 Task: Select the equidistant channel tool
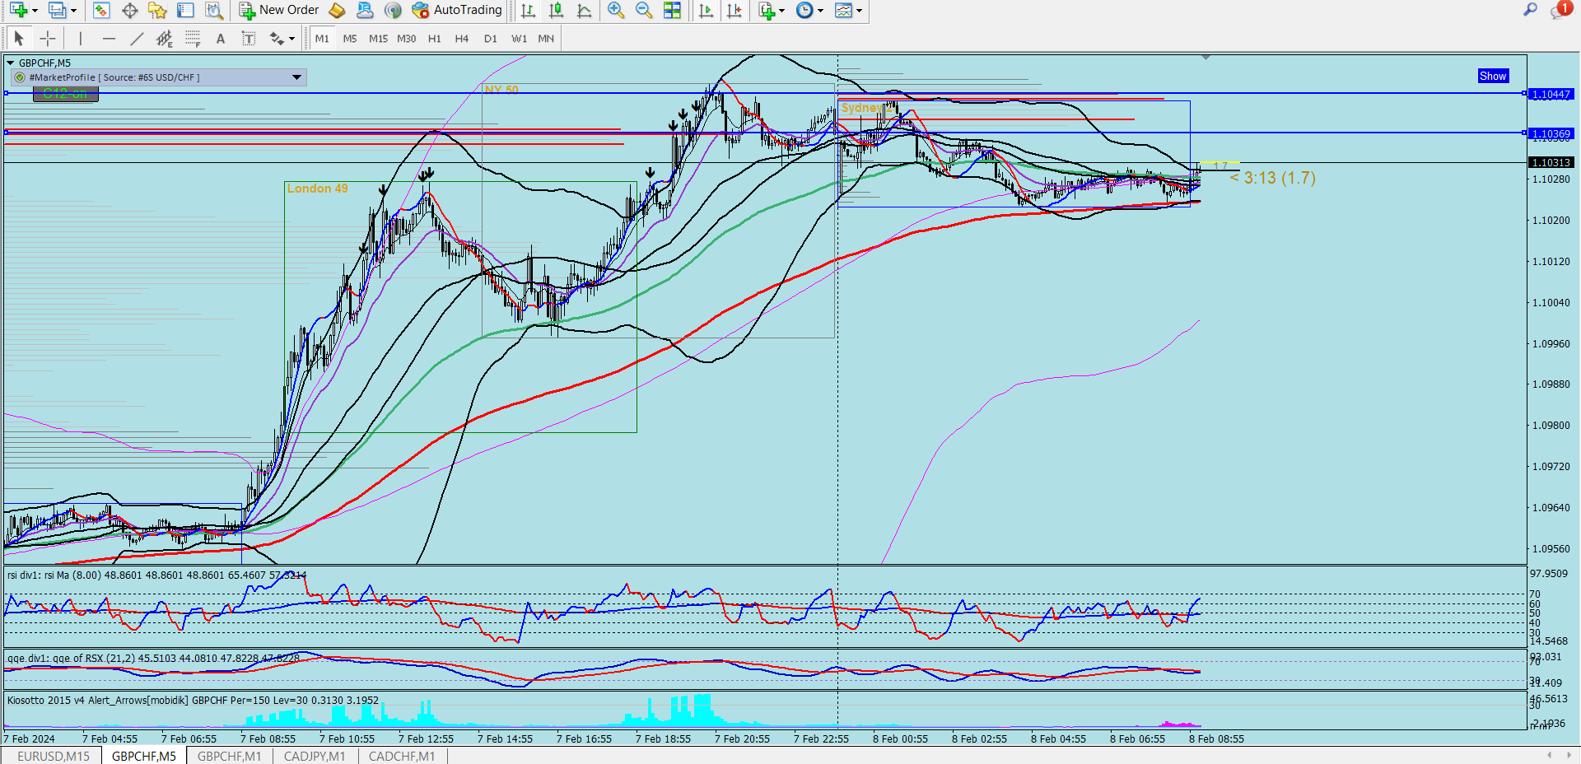[165, 38]
